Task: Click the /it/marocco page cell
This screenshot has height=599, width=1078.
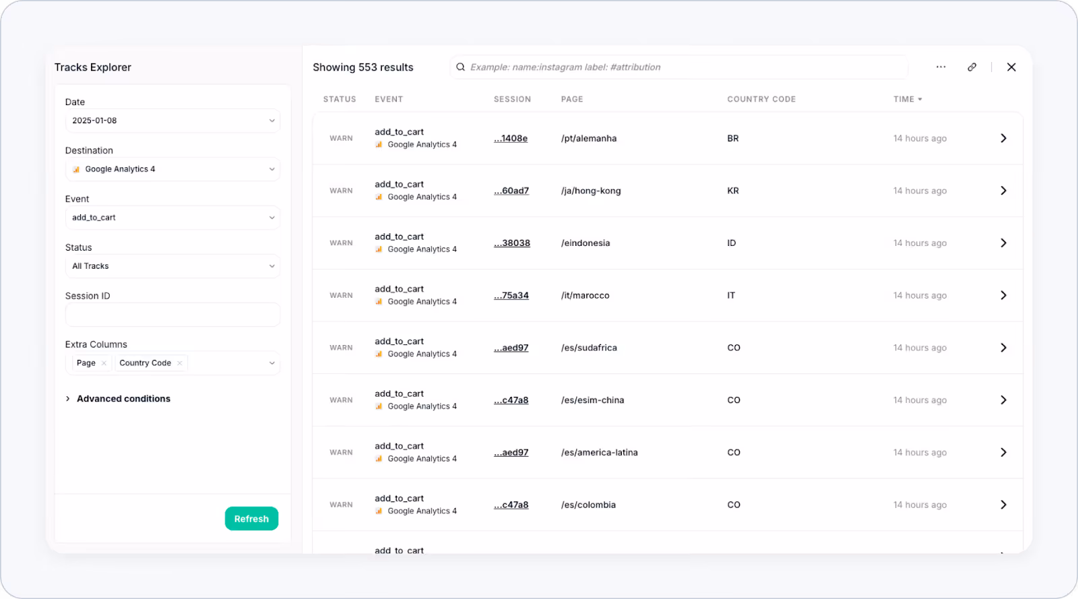Action: [x=585, y=295]
